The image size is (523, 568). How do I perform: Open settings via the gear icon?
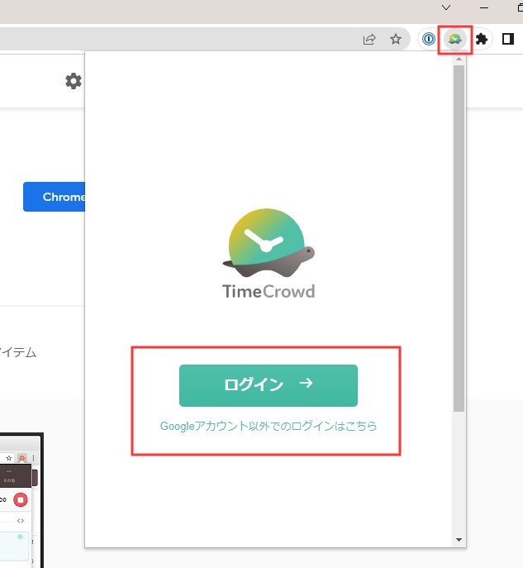[74, 81]
